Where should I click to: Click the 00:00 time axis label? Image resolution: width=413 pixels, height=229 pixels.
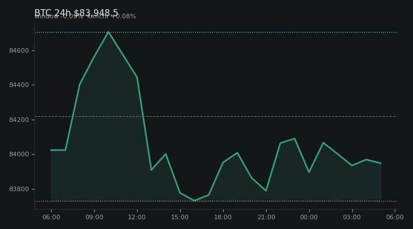[309, 217]
